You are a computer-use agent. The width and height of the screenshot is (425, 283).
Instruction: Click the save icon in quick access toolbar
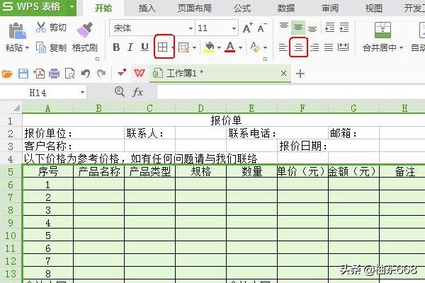click(x=23, y=74)
